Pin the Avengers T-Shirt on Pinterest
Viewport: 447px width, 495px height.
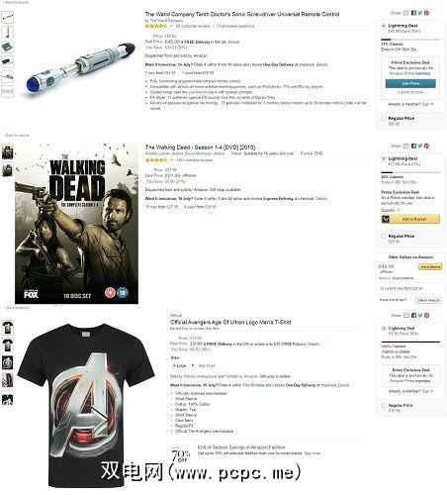(426, 315)
